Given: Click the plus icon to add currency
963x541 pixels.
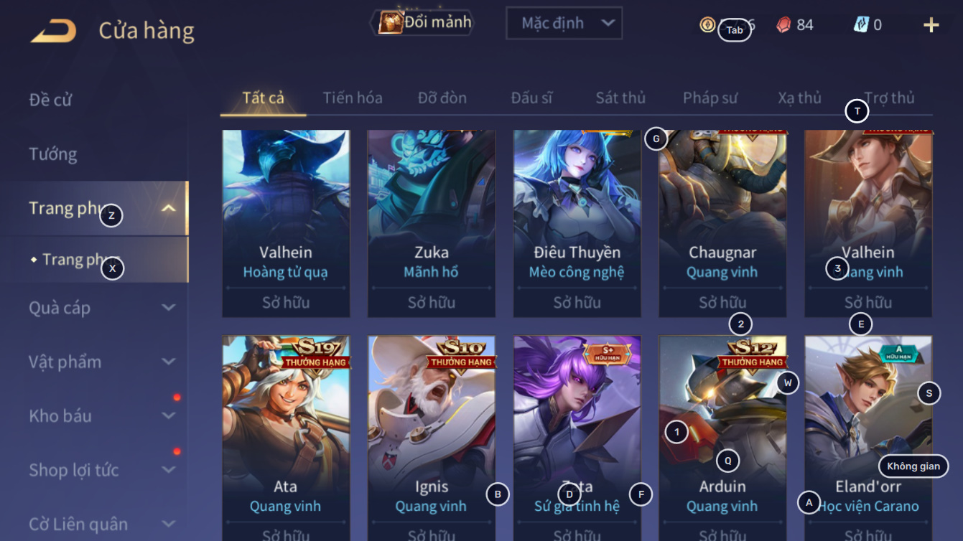Looking at the screenshot, I should point(931,25).
